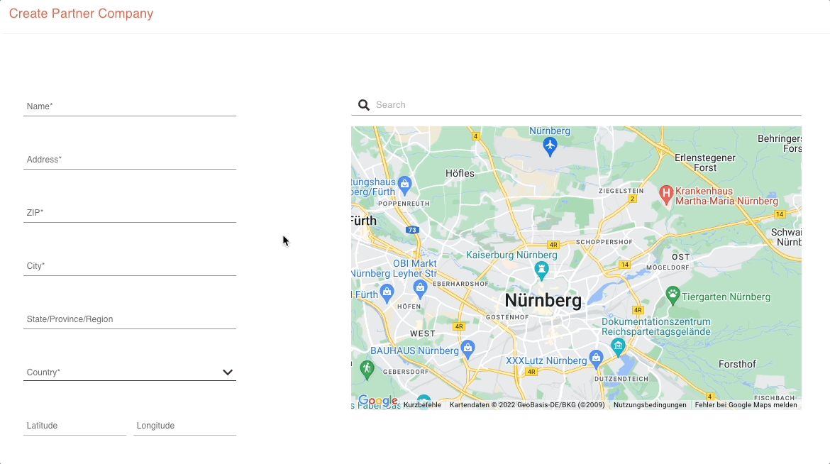Screen dimensions: 830x464
Task: Select the State/Province/Region field
Action: (x=130, y=319)
